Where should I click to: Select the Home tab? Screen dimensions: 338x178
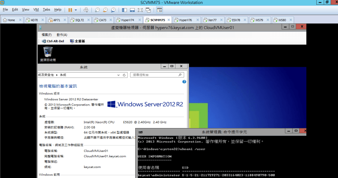(11, 20)
